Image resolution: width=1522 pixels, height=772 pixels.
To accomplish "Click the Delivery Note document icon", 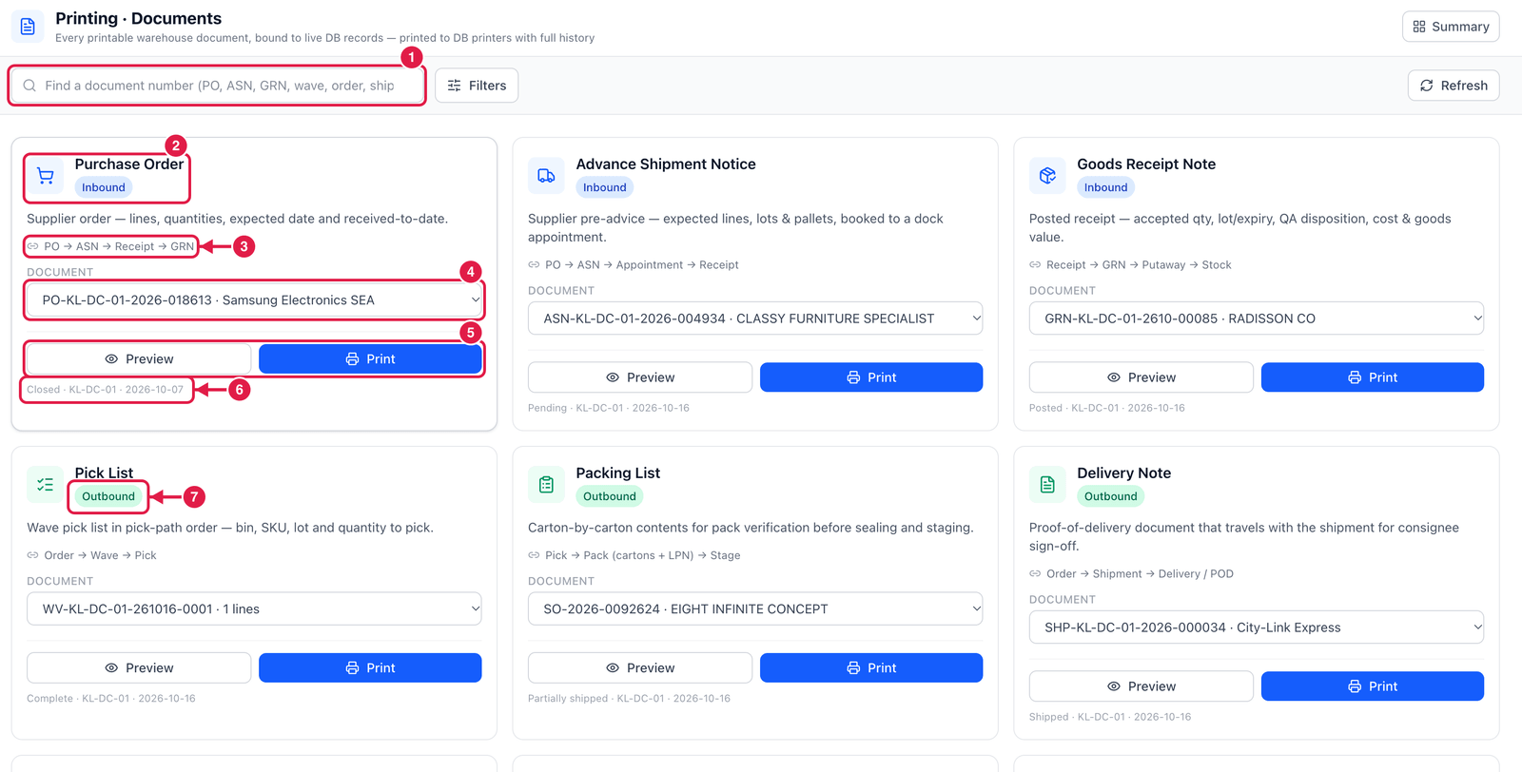I will 1047,485.
